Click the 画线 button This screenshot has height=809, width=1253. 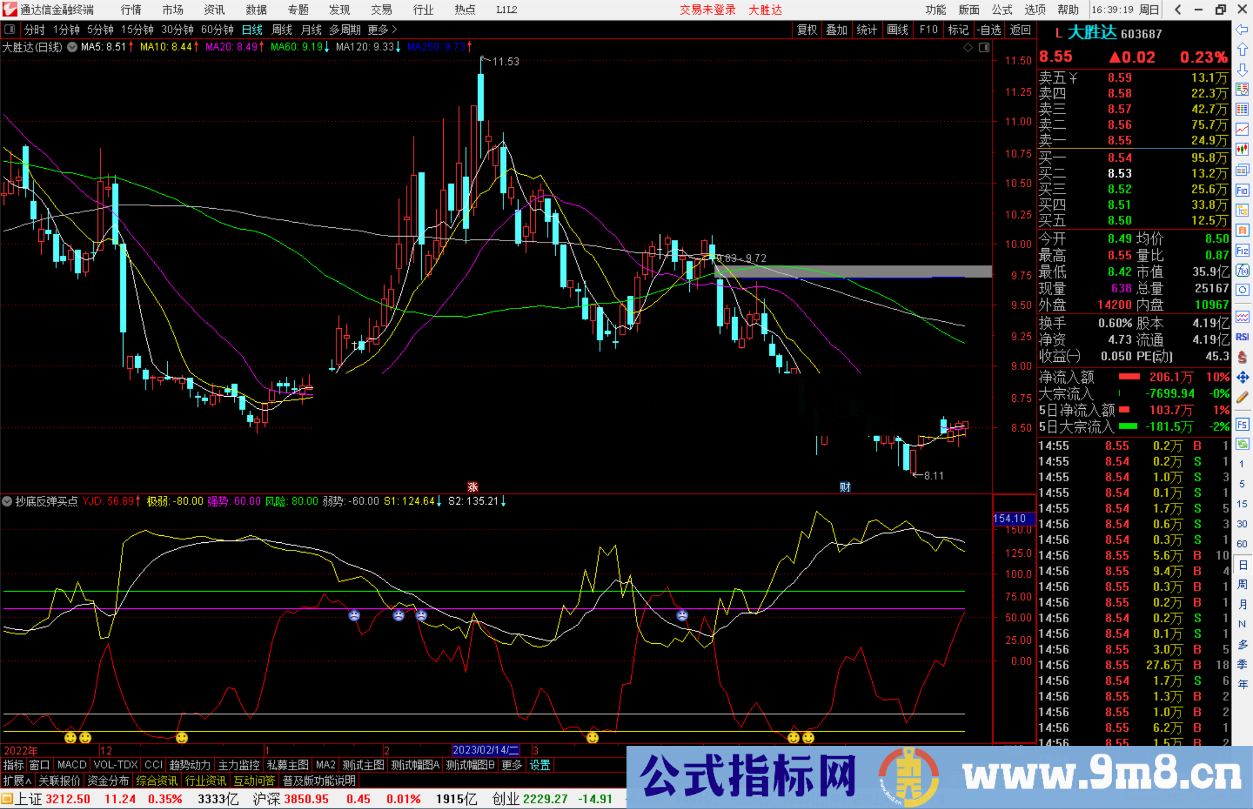point(897,30)
